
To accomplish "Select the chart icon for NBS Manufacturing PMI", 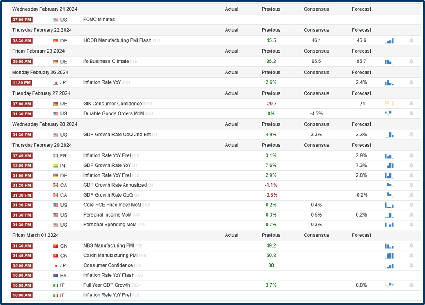I will 389,245.
